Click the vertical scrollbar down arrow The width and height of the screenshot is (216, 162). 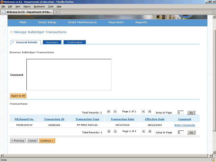click(214, 152)
